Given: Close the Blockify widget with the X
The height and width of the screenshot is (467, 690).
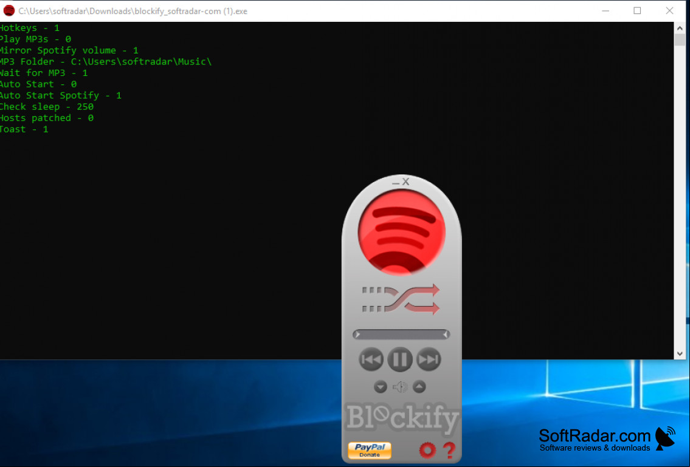Looking at the screenshot, I should click(x=405, y=181).
